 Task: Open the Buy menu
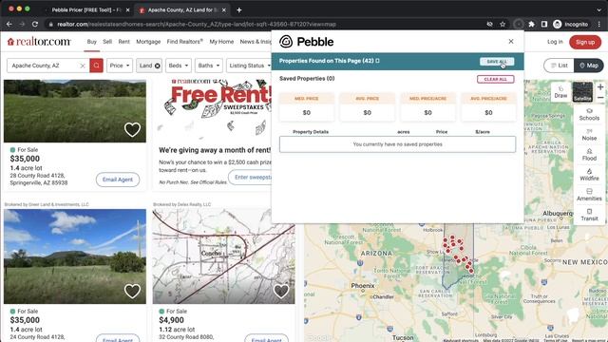pyautogui.click(x=92, y=42)
